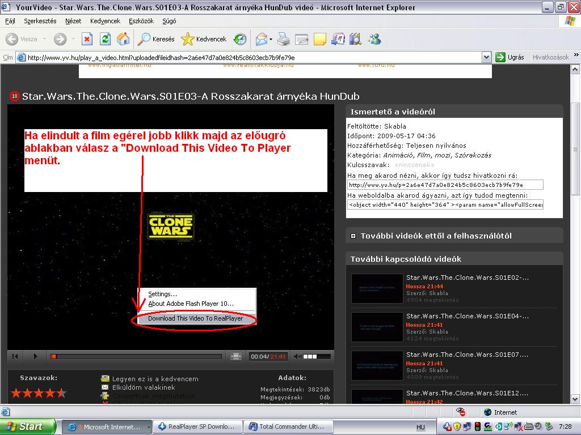Open Star.Wars.The.Clone.Wars.S01E04 video thumbnail

(375, 327)
